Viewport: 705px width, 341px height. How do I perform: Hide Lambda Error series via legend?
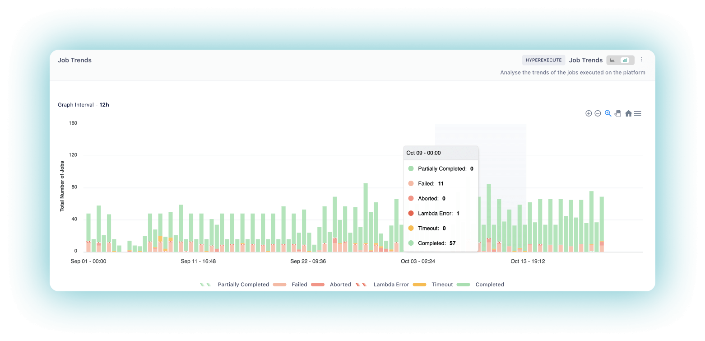point(391,285)
